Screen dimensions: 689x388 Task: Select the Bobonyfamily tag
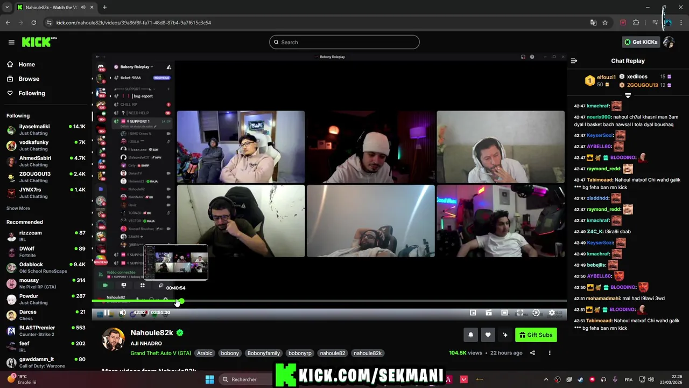264,353
